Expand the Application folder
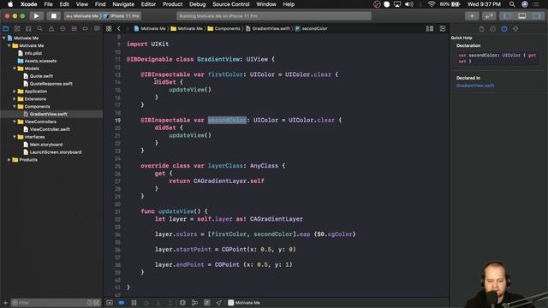 point(15,92)
